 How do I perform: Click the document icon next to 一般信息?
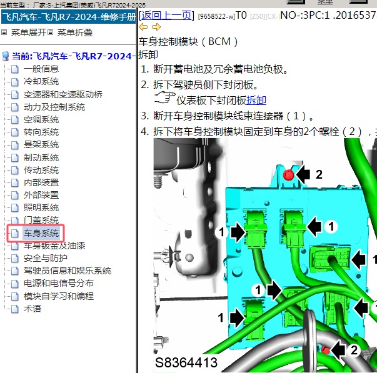pyautogui.click(x=15, y=69)
